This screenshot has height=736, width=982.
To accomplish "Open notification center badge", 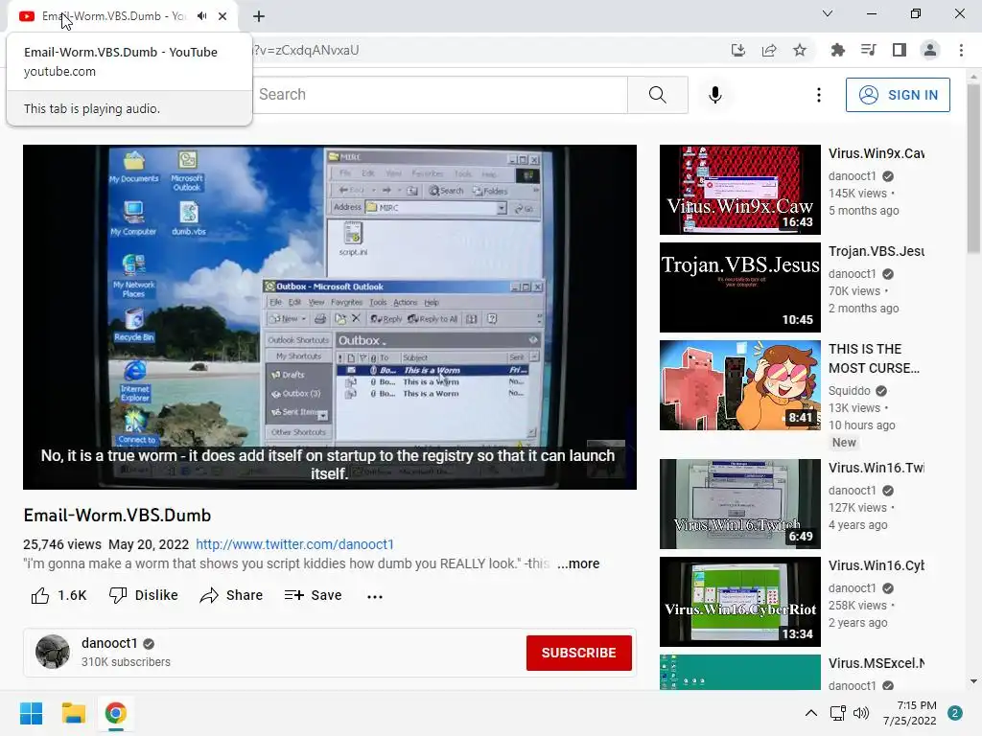I will 955,713.
